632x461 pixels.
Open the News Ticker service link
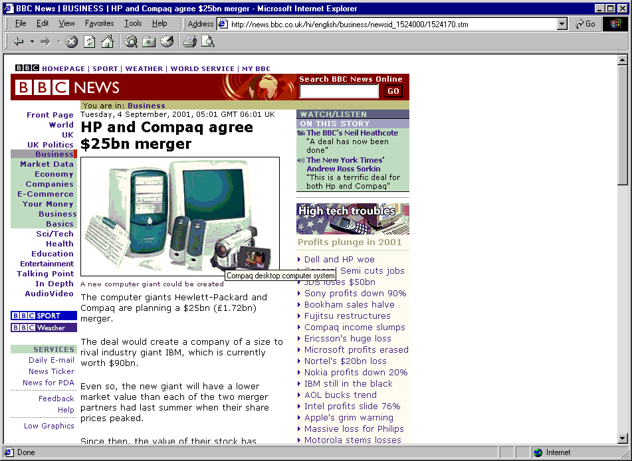(x=52, y=371)
